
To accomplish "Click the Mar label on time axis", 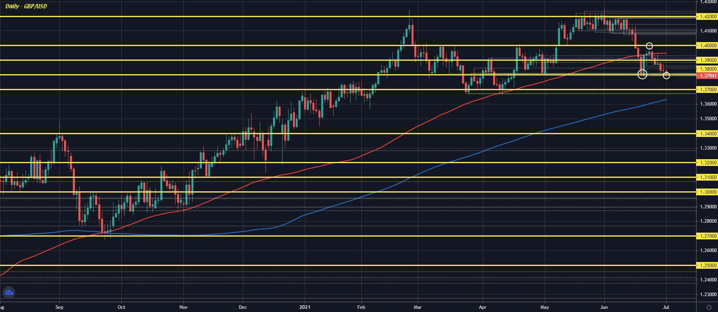I will (x=418, y=307).
